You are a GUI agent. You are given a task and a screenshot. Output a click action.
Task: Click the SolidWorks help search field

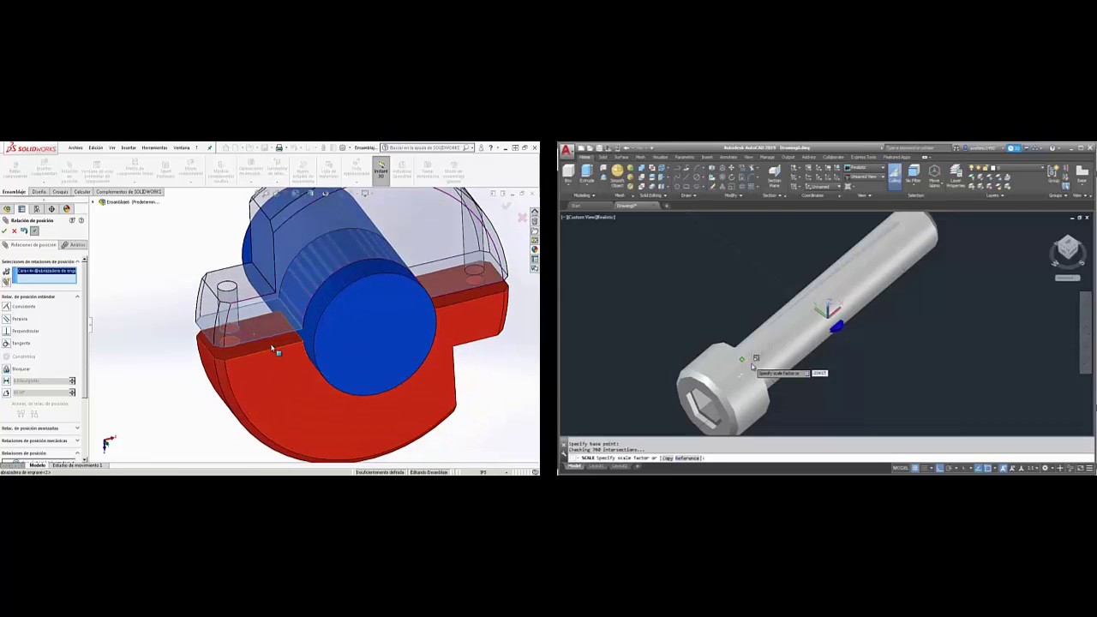tap(426, 147)
